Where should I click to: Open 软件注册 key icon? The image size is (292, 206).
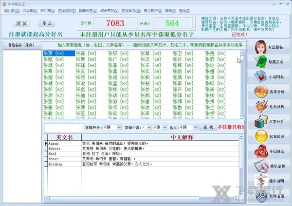pyautogui.click(x=261, y=196)
